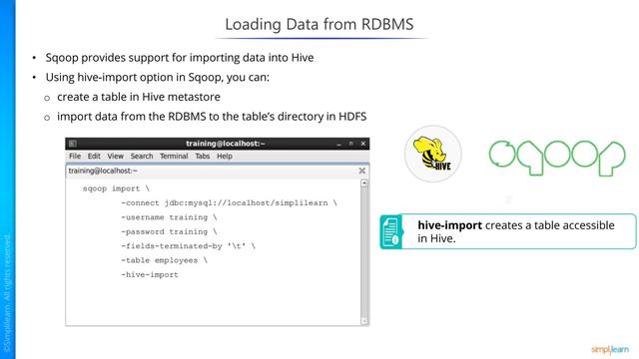Minimize the terminal window
This screenshot has height=359, width=639.
pyautogui.click(x=339, y=144)
